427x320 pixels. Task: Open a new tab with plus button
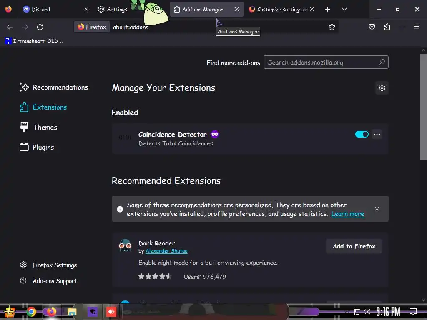pyautogui.click(x=327, y=10)
